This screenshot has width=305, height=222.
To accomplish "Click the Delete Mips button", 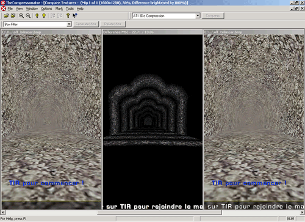I will (113, 24).
